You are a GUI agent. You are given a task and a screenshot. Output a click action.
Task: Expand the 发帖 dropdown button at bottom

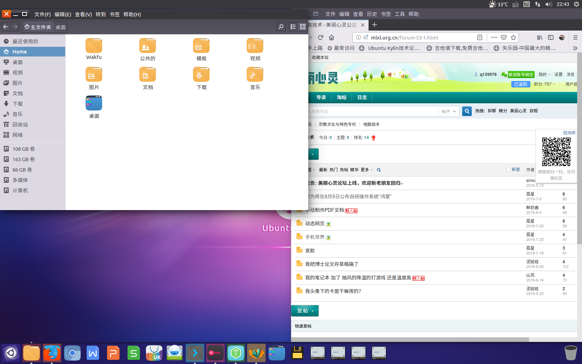pos(313,311)
